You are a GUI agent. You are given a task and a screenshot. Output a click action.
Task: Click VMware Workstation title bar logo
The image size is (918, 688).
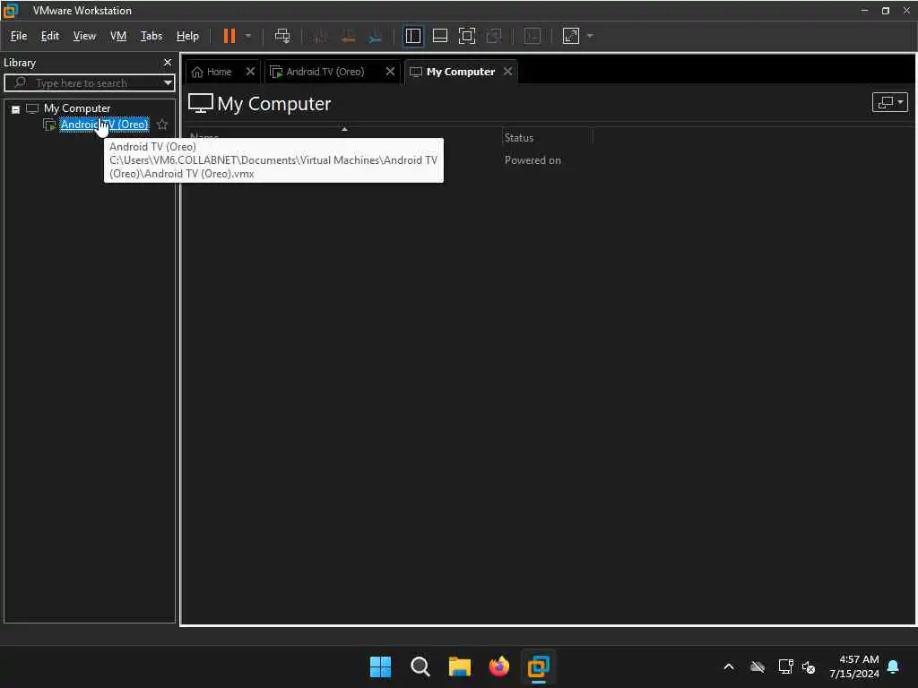(x=11, y=11)
